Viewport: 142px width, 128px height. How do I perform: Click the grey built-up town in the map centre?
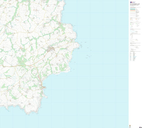click(51, 49)
